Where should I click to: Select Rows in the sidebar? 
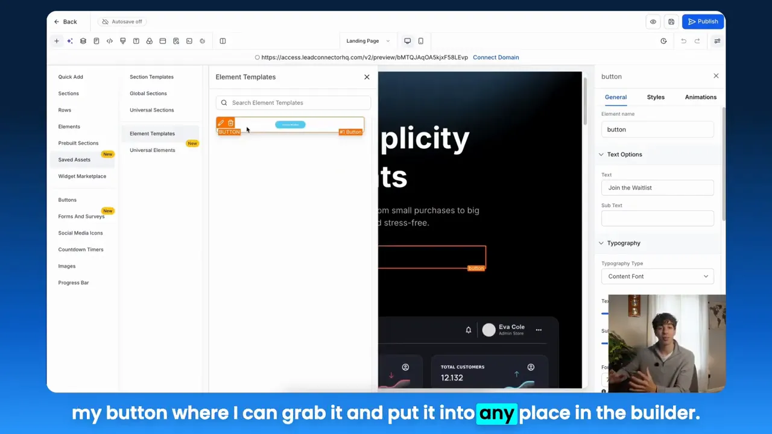point(65,110)
